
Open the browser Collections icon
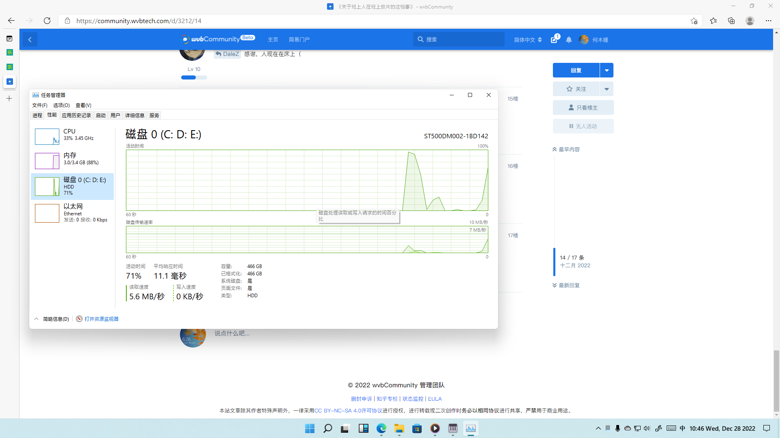coord(731,21)
